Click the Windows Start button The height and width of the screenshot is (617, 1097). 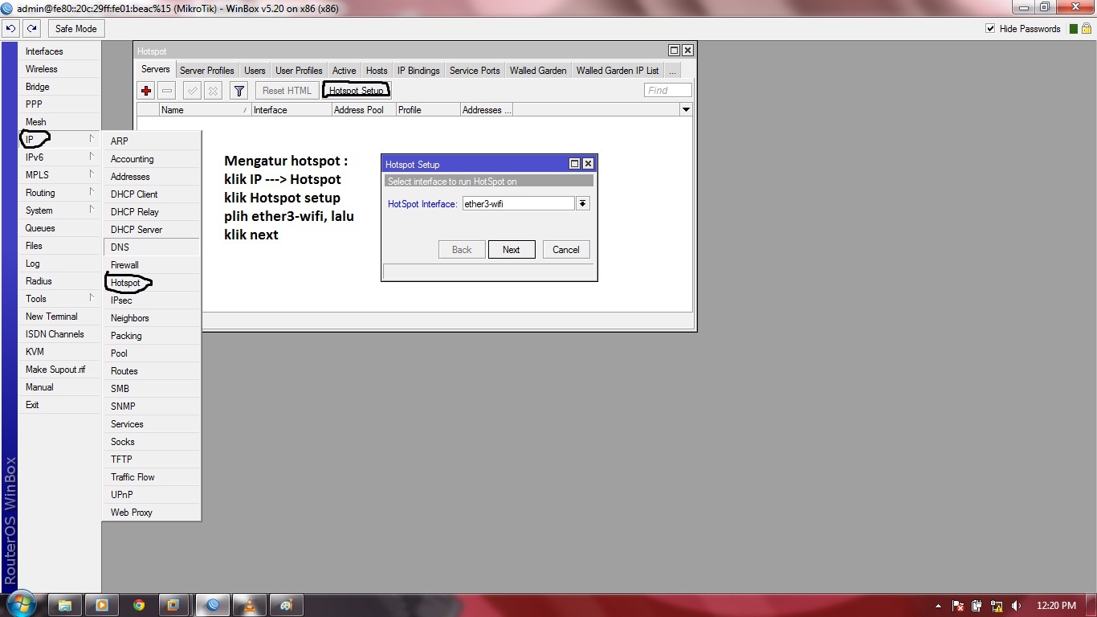21,605
